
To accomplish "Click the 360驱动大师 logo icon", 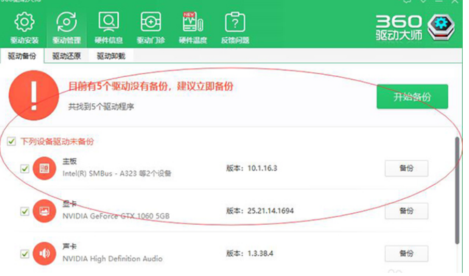I will coord(440,27).
